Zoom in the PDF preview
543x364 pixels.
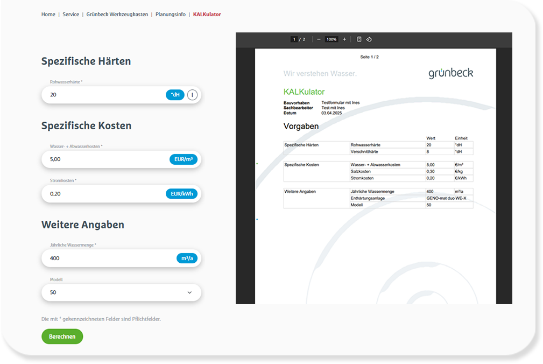(x=344, y=39)
